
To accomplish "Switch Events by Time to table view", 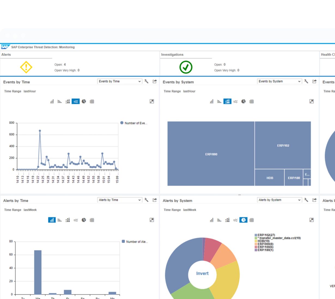I will pyautogui.click(x=92, y=101).
